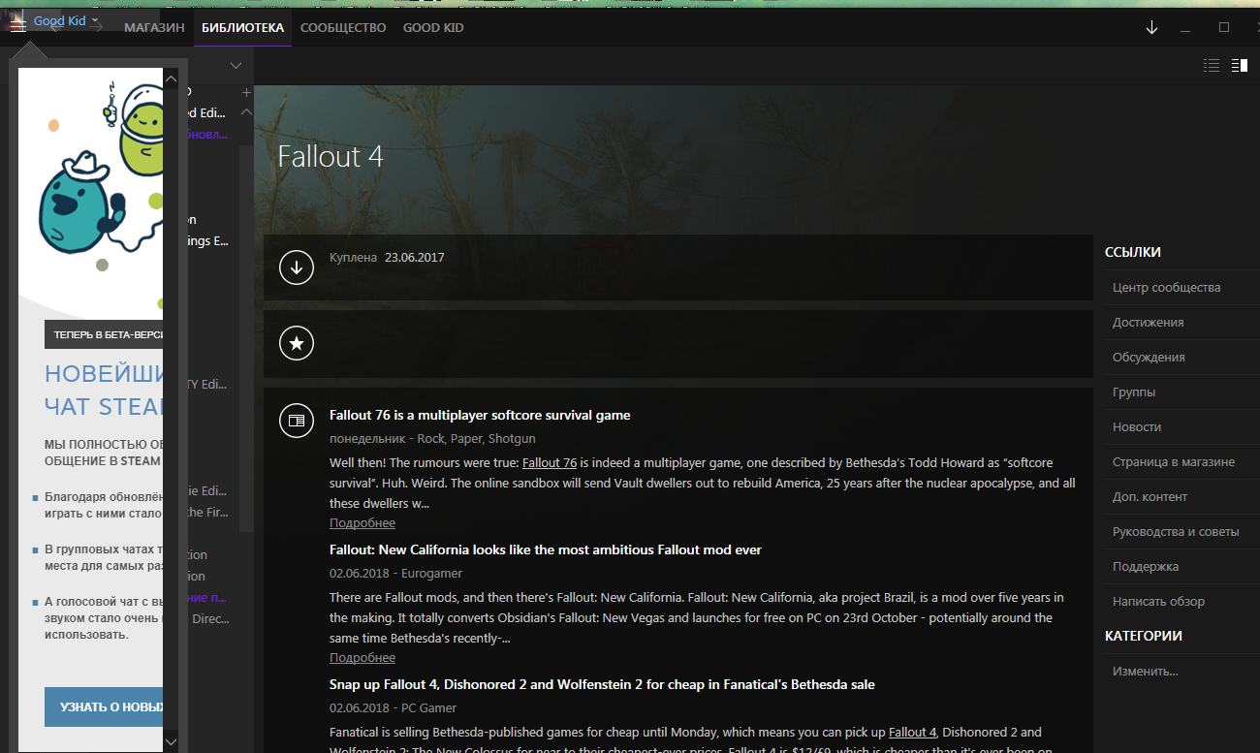Viewport: 1260px width, 753px height.
Task: Click the purchase date 23.06.2017
Action: (x=415, y=258)
